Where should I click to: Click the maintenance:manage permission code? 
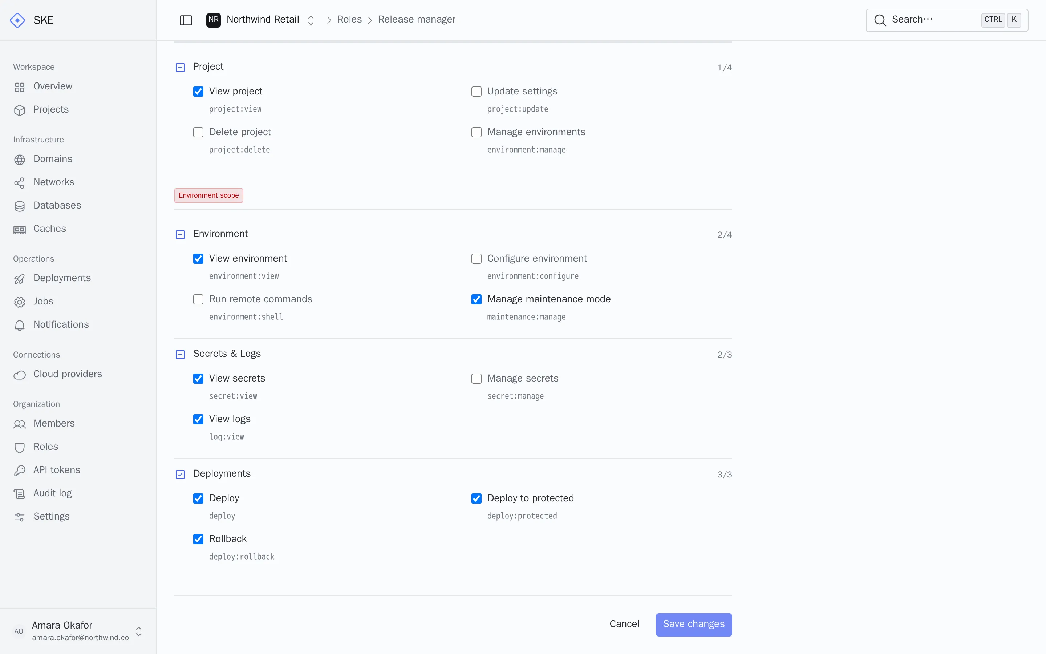(527, 316)
